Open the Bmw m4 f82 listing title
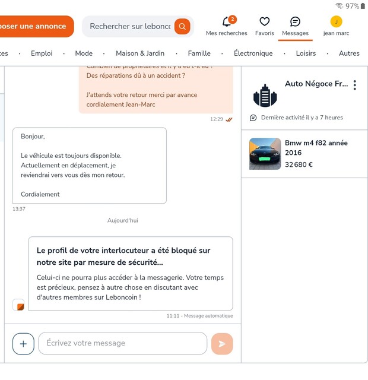 click(x=316, y=148)
